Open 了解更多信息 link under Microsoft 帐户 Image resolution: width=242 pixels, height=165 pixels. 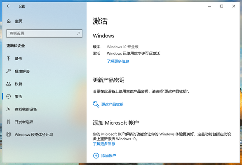click(104, 144)
